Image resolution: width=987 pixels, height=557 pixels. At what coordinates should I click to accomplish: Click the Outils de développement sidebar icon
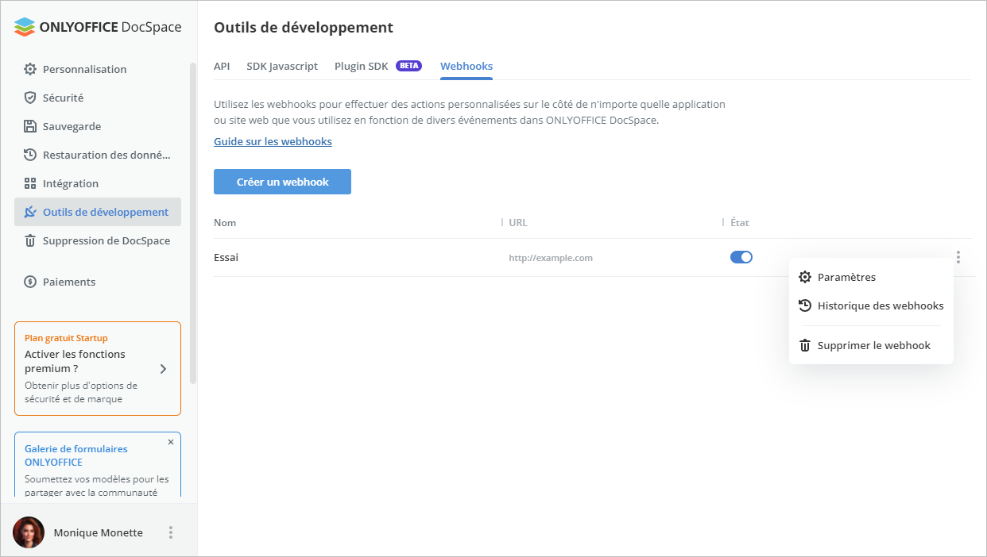pos(30,212)
